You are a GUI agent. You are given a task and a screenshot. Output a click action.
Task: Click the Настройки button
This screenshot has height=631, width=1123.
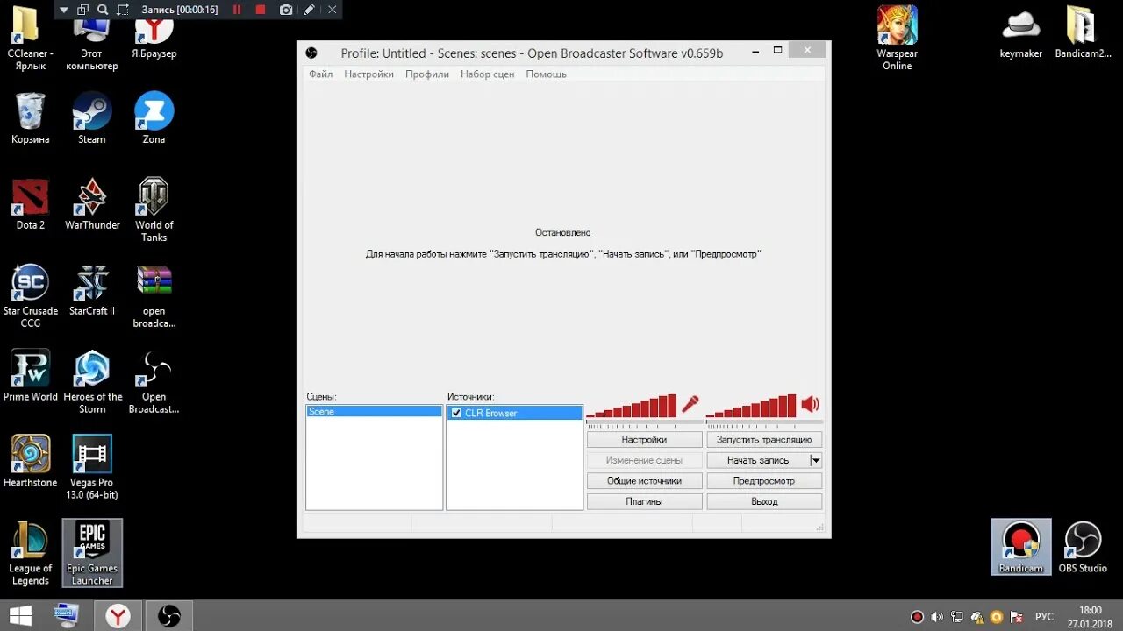point(645,440)
